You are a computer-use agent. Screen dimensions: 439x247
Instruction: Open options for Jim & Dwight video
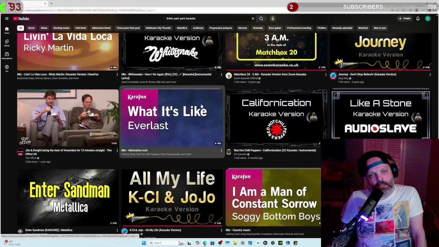click(x=117, y=151)
